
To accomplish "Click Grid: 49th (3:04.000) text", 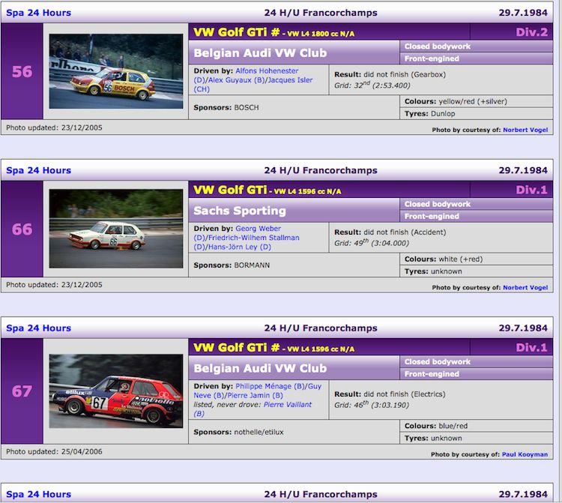I will (x=372, y=243).
